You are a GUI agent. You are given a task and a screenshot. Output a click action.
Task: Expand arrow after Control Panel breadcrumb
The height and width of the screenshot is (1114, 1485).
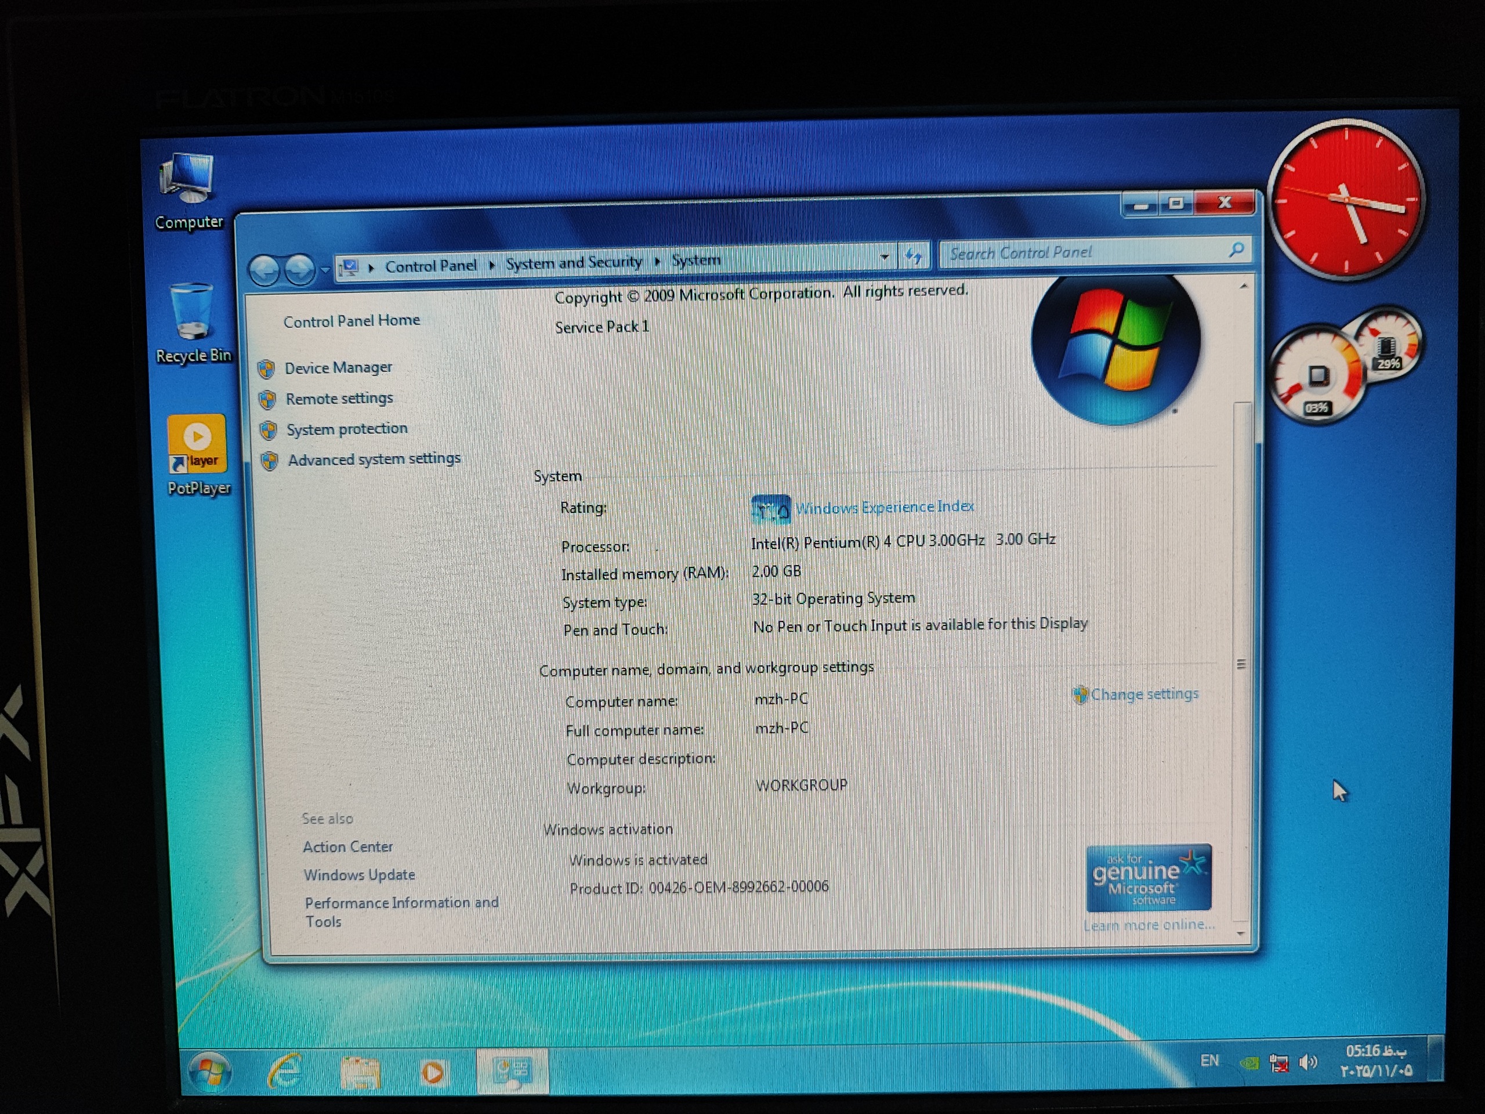coord(491,265)
